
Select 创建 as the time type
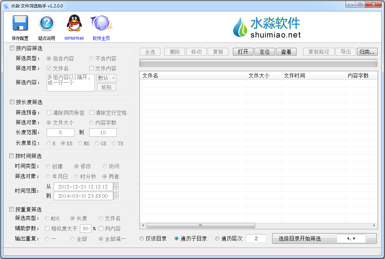pos(48,166)
